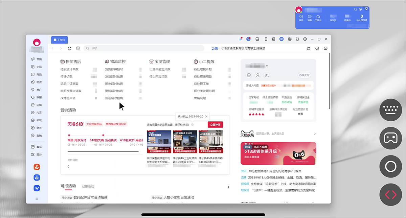Image resolution: width=406 pixels, height=218 pixels.
Task: Click the 评价 search field
Action: point(144,48)
